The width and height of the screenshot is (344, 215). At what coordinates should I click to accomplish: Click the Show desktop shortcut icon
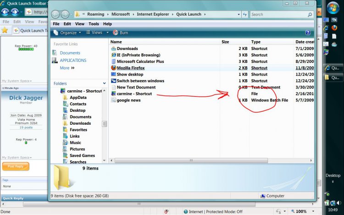[114, 74]
